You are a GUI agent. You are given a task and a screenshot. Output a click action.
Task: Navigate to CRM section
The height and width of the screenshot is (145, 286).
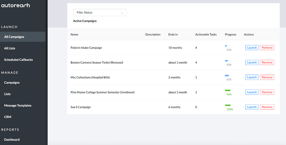(7, 117)
